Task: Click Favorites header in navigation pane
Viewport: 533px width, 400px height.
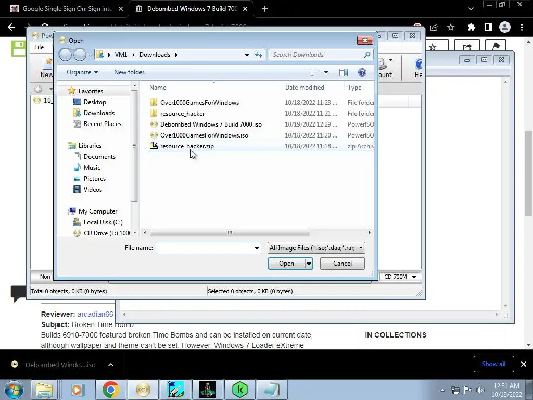Action: click(x=91, y=91)
